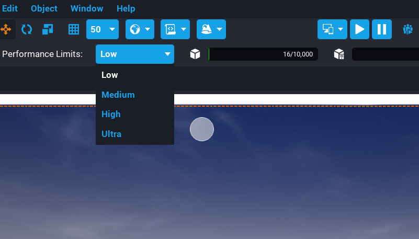Screen dimensions: 419x239
Task: Collapse the Performance Limits Low combo box
Action: pyautogui.click(x=135, y=54)
